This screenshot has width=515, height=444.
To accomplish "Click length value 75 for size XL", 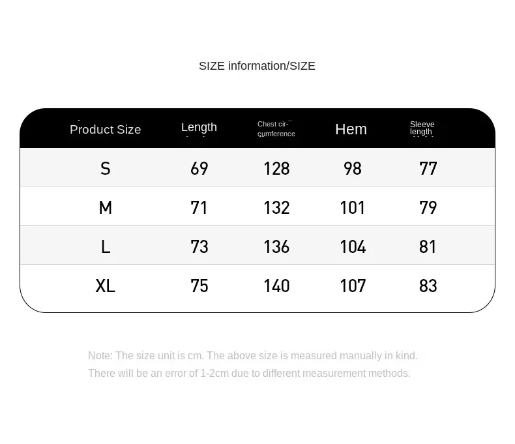I will coord(199,286).
